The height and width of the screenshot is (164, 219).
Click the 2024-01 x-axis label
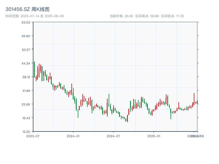pos(73,136)
